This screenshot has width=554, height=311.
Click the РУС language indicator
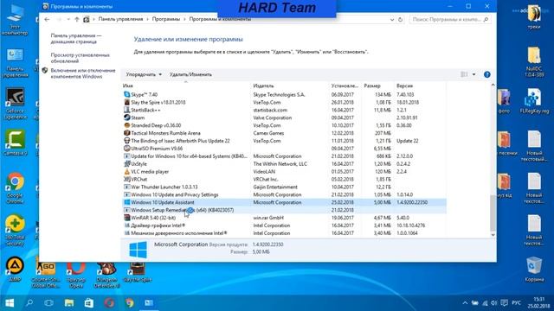coord(516,303)
